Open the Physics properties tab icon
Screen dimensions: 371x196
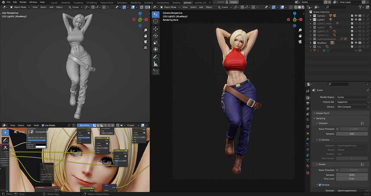308,150
